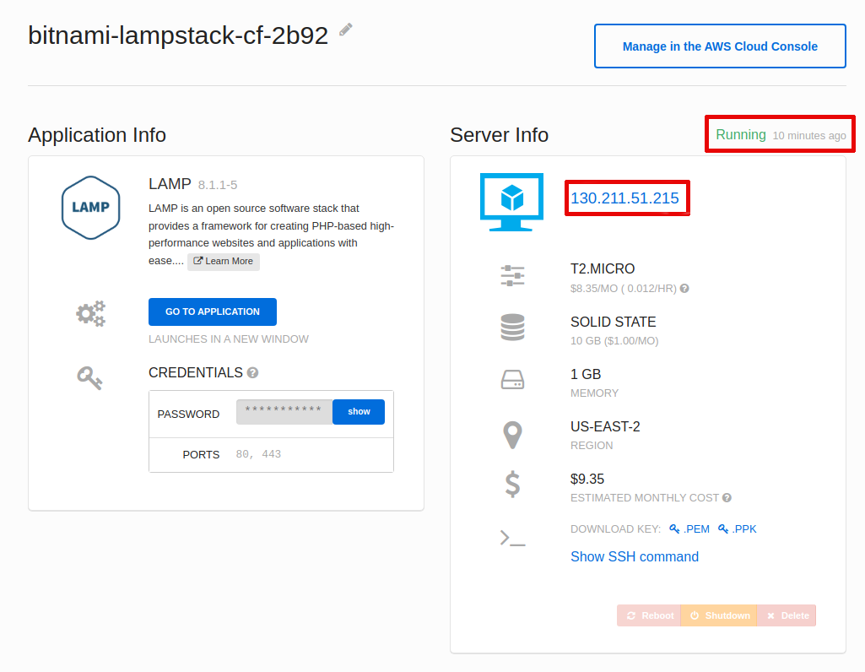Viewport: 865px width, 672px height.
Task: Delete the server
Action: coord(787,615)
